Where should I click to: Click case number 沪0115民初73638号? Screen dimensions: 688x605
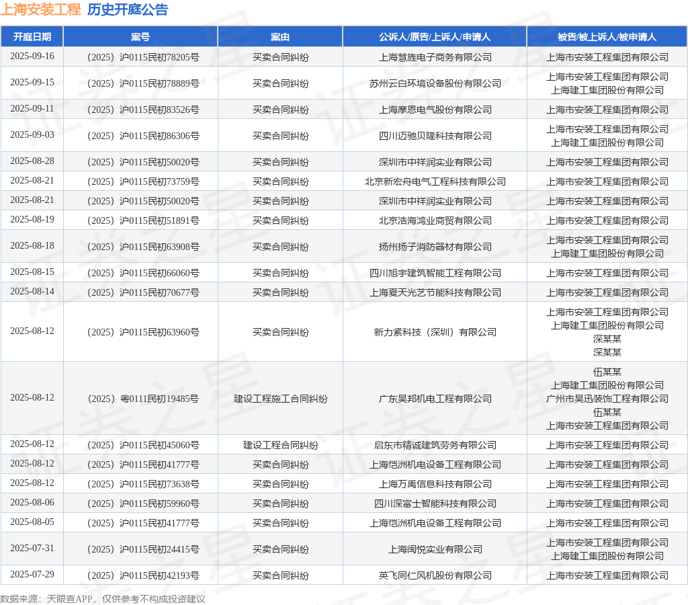[143, 484]
